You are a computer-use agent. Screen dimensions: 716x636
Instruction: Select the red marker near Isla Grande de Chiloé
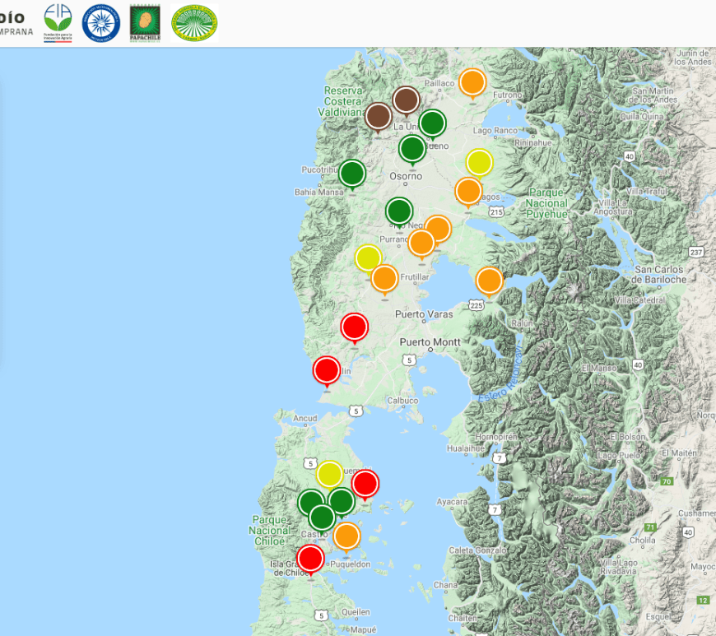point(310,558)
